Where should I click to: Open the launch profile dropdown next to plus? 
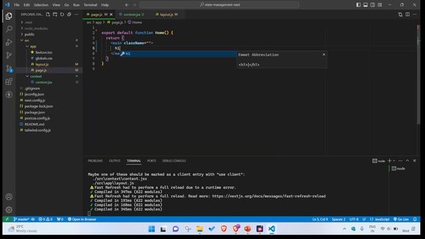[x=394, y=161]
